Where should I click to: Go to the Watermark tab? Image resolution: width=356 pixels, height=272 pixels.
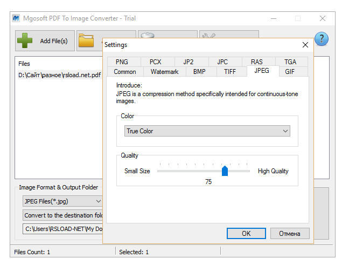(x=165, y=72)
